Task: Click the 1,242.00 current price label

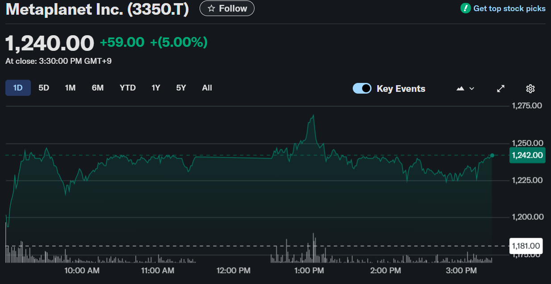Action: click(x=527, y=155)
